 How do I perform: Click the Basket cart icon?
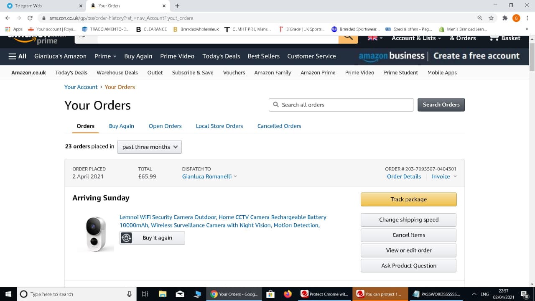[505, 38]
